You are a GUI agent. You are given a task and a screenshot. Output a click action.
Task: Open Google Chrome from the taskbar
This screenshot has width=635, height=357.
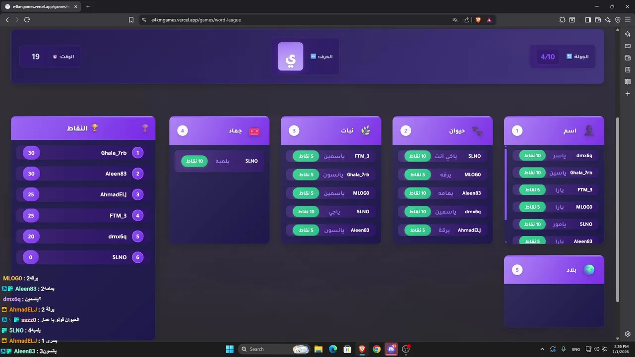coord(377,349)
